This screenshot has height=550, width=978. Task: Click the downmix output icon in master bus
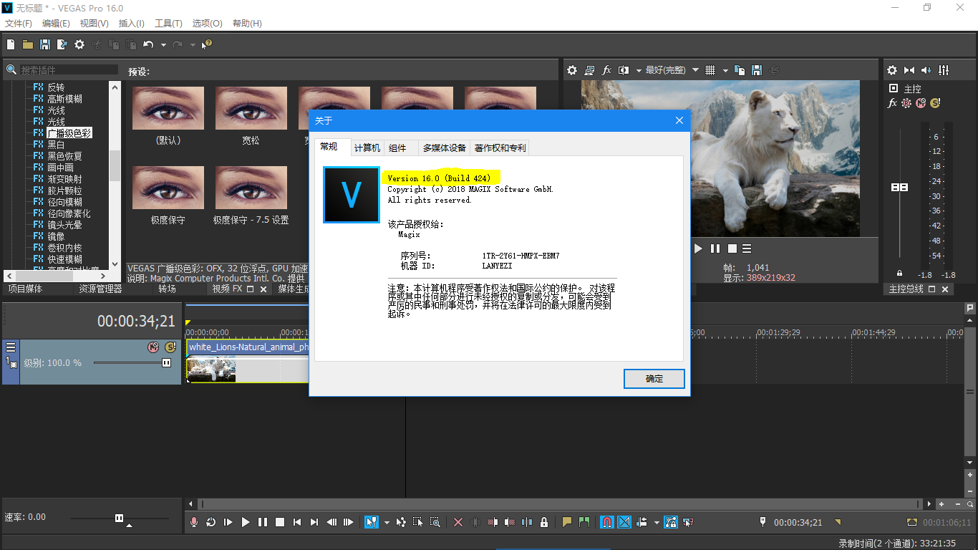909,70
